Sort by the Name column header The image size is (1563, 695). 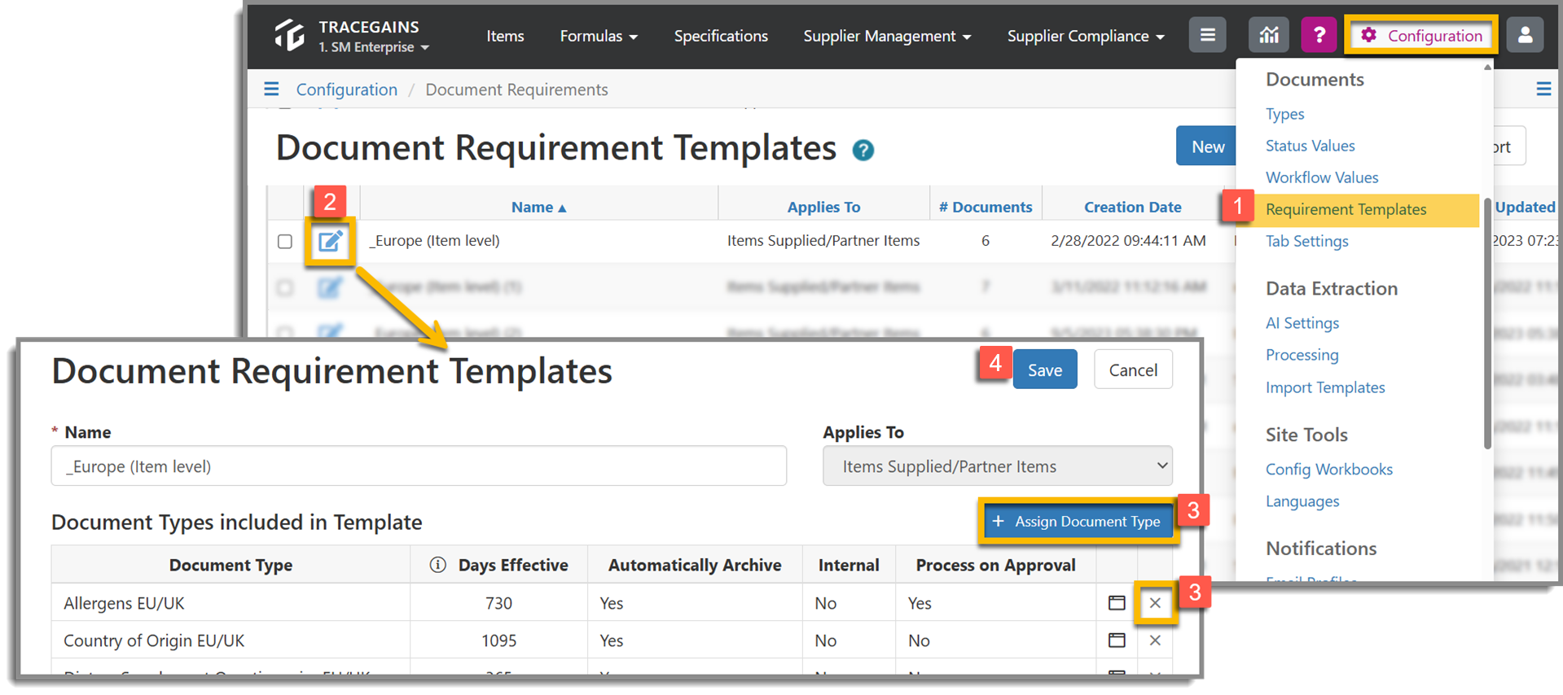538,207
